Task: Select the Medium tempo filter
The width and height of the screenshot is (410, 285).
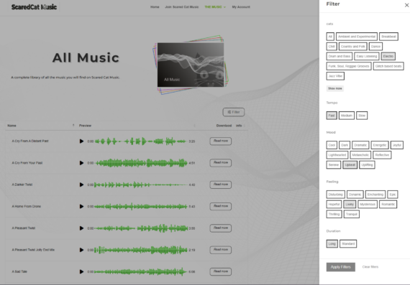Action: coord(347,116)
